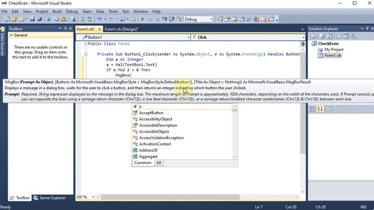
Task: Pin the Toolbox panel with auto-hide pin
Action: click(x=65, y=29)
